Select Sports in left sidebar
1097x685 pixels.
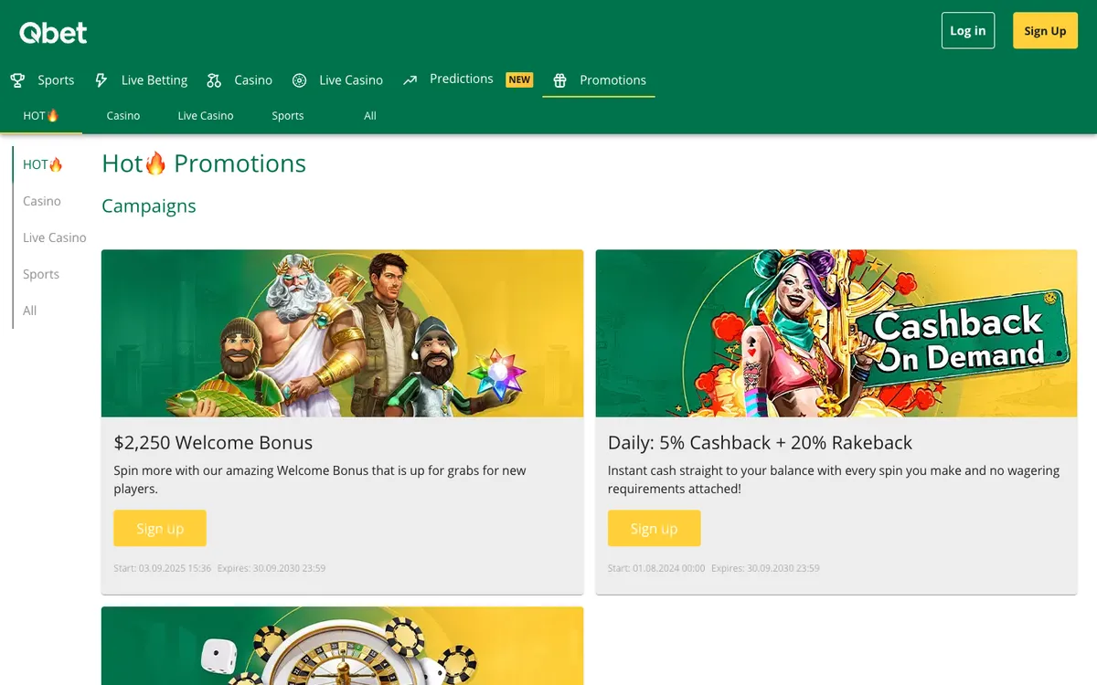coord(41,274)
